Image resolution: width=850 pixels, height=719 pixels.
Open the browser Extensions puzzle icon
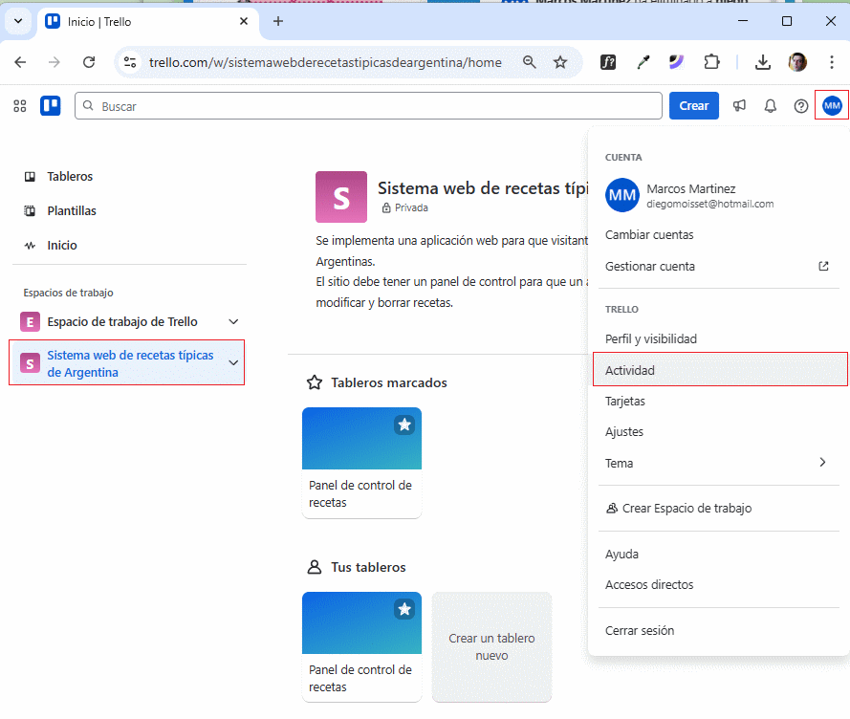point(711,62)
